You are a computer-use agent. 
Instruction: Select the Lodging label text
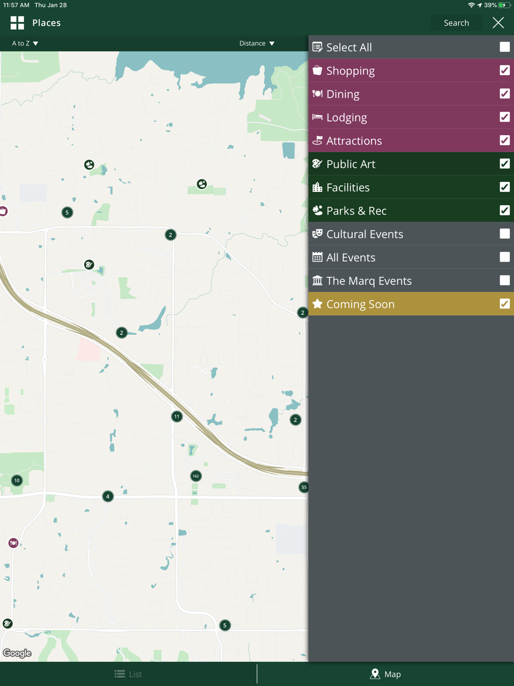[x=346, y=118]
